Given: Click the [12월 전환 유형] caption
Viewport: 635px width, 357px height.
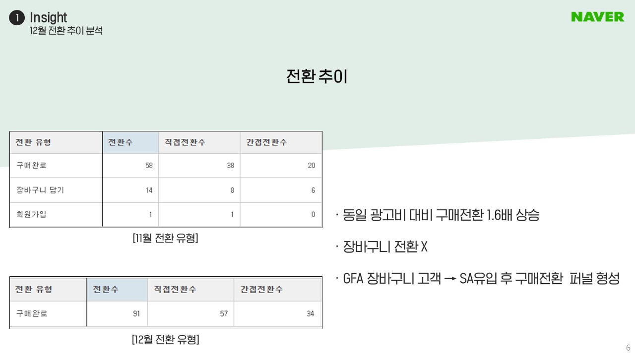Looking at the screenshot, I should click(166, 340).
